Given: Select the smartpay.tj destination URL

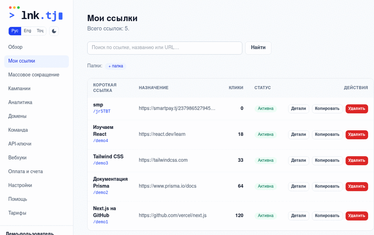Looking at the screenshot, I should 177,108.
